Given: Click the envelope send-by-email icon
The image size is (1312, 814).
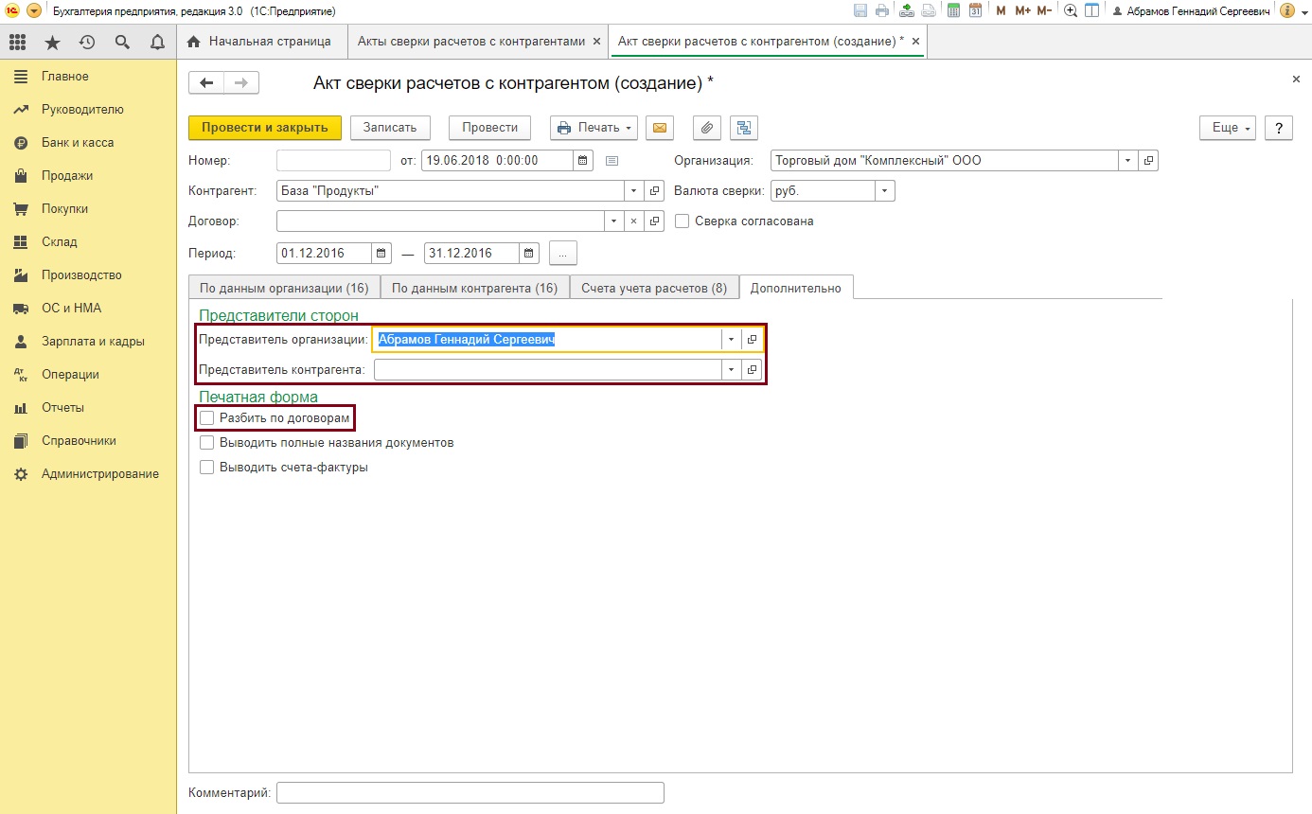Looking at the screenshot, I should [x=659, y=128].
